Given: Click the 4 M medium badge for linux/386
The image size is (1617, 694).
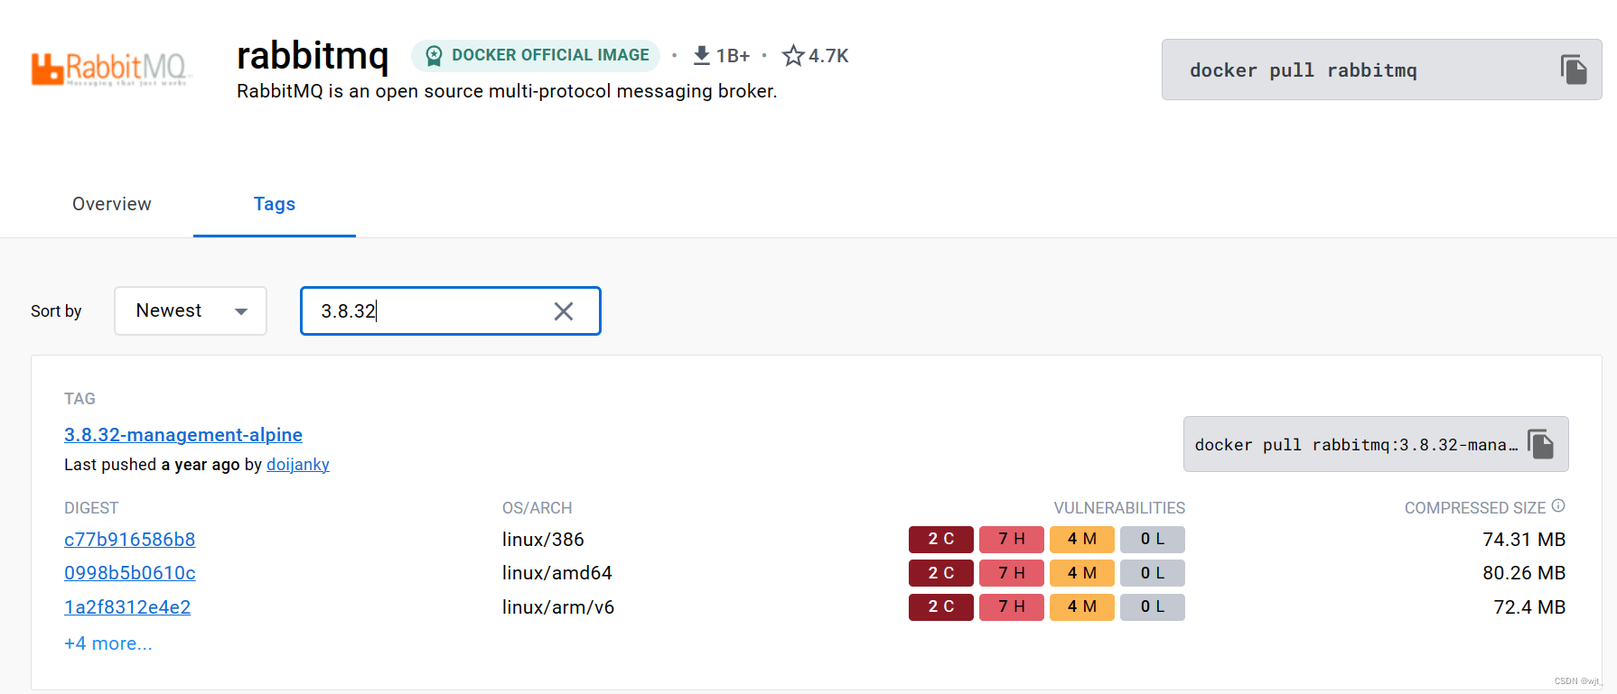Looking at the screenshot, I should (x=1082, y=540).
